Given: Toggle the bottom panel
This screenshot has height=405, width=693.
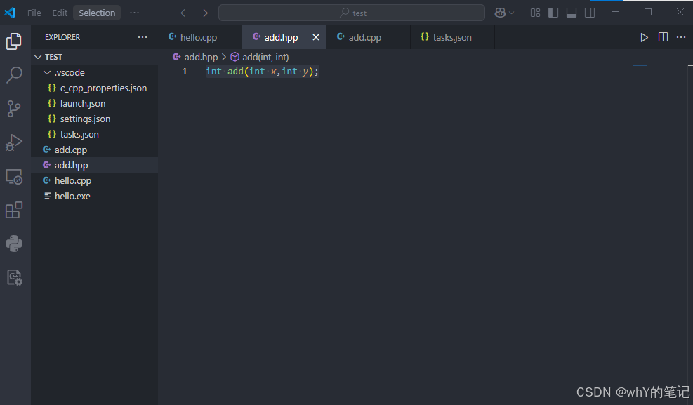Looking at the screenshot, I should (x=572, y=13).
